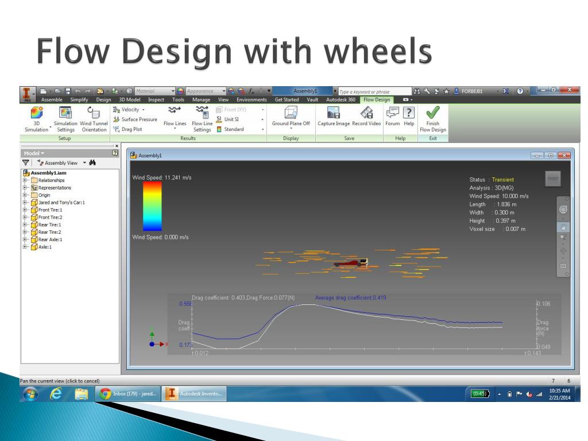Click the title bar help question mark icon
588x441 pixels.
coord(520,91)
